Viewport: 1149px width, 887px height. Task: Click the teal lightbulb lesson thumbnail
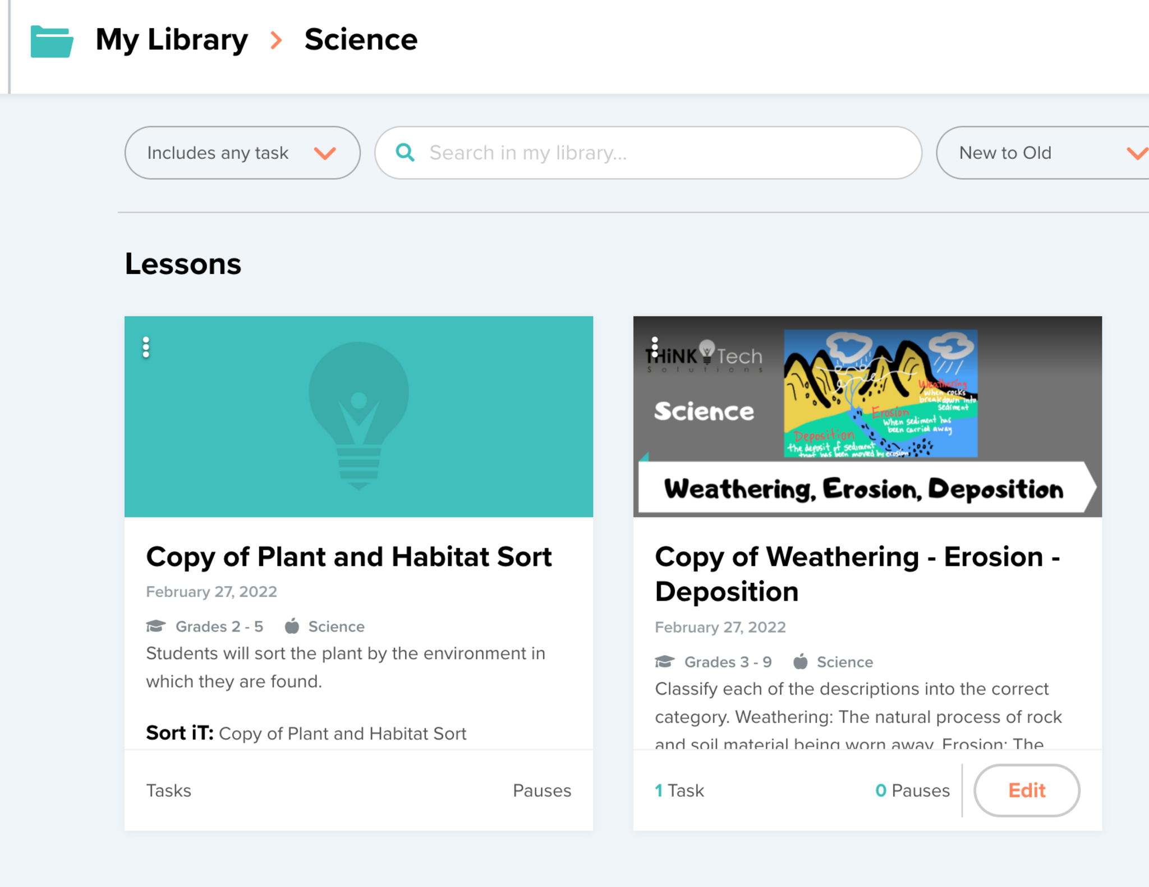click(x=359, y=416)
